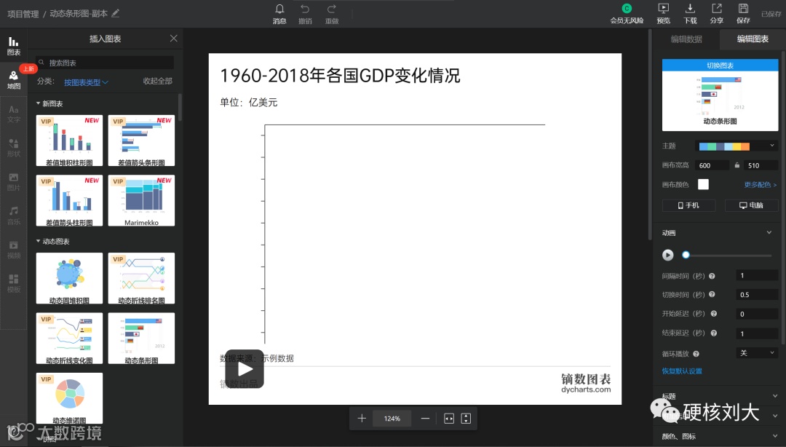Click the fit-to-width canvas icon
This screenshot has height=447, width=786.
coord(448,419)
